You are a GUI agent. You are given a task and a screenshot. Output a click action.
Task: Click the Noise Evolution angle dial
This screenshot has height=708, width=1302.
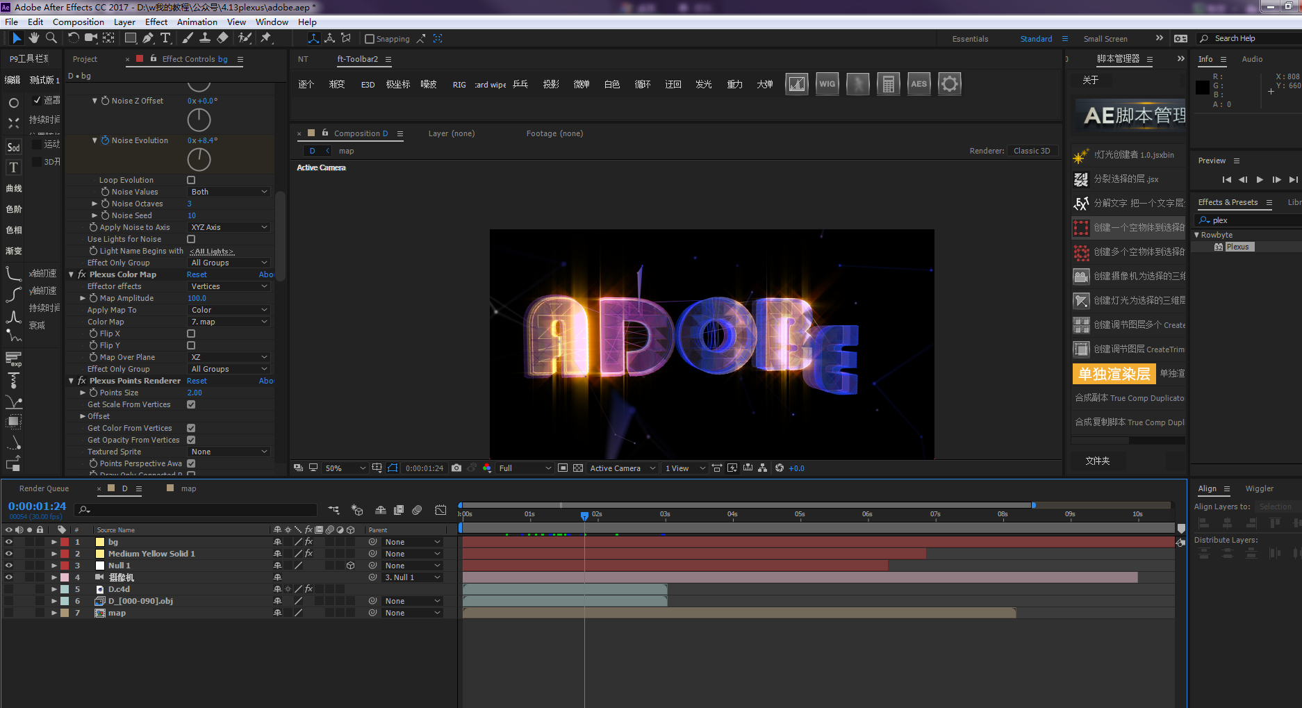199,160
